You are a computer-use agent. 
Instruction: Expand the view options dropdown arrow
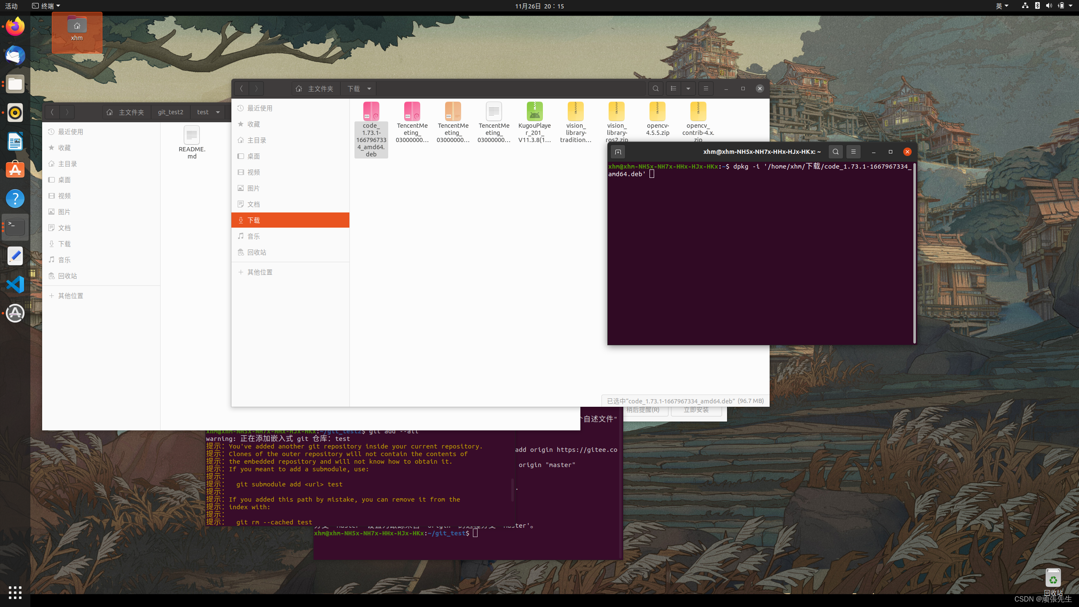688,89
